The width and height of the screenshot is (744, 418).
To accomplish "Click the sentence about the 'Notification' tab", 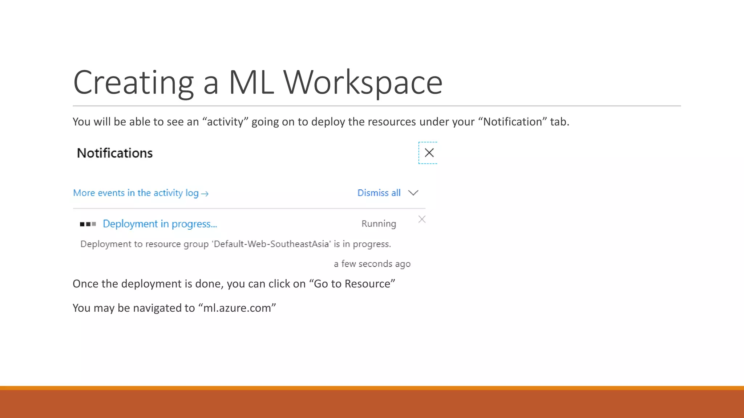I will click(x=321, y=122).
